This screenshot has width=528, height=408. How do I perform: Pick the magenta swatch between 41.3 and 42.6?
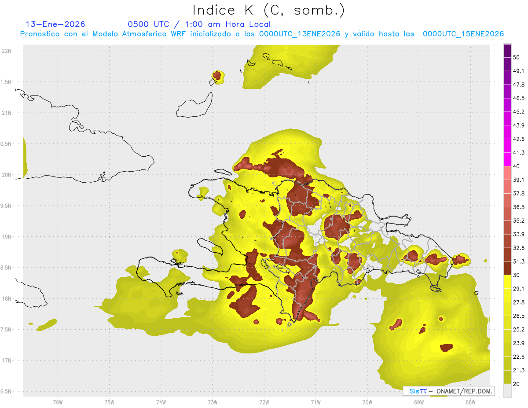(x=508, y=146)
